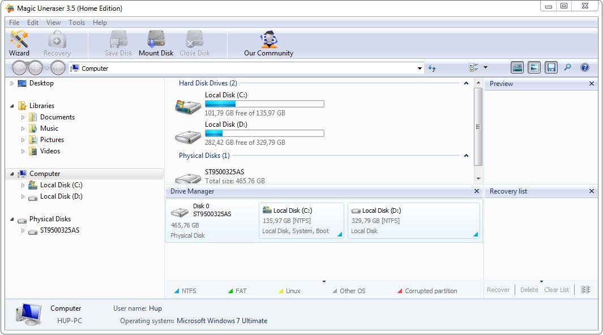Click the Delete button in Recovery list
Image resolution: width=603 pixels, height=335 pixels.
tap(529, 290)
